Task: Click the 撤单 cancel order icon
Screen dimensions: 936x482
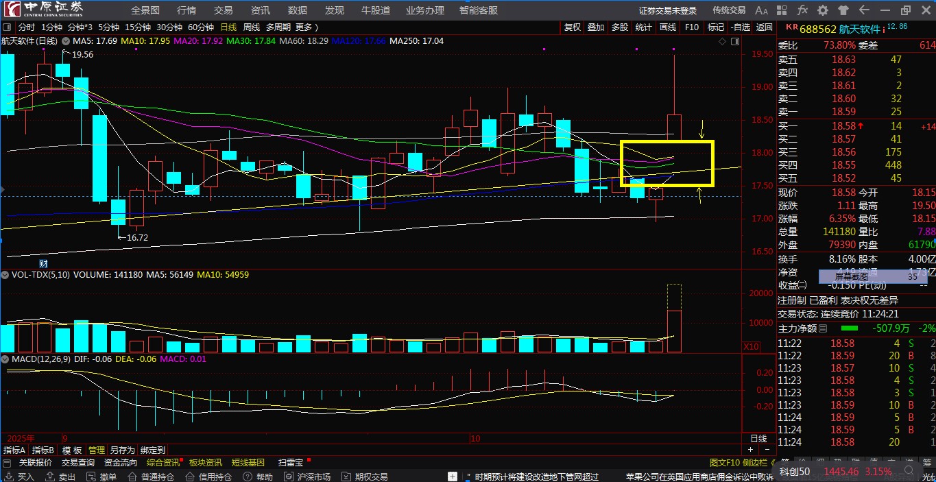Action: [101, 477]
